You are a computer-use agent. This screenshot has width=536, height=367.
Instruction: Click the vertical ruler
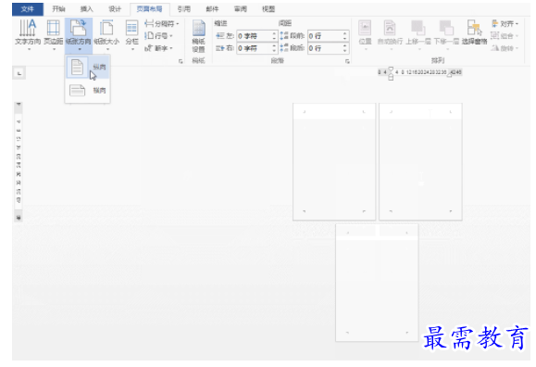coord(19,161)
